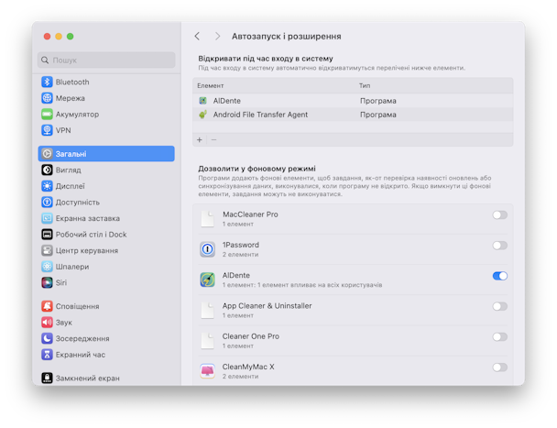Click the Екранна заставка icon
Screen dimensions: 557x428
click(47, 218)
